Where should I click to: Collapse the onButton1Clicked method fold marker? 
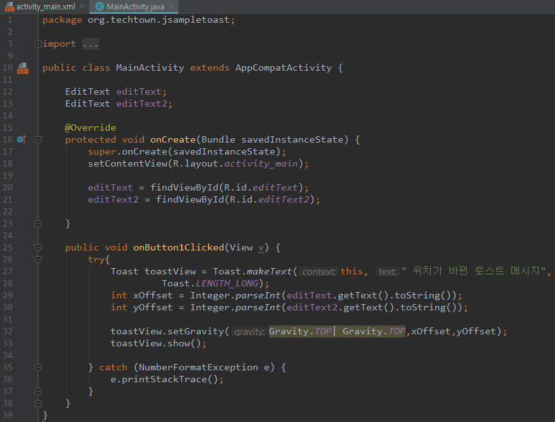click(39, 247)
